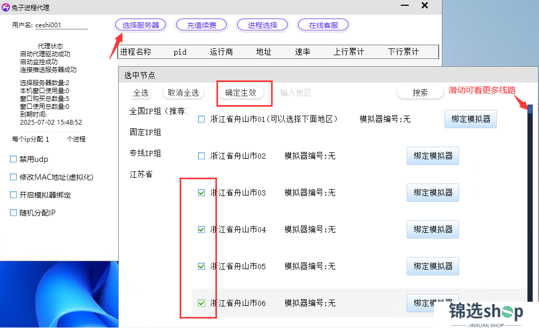Click 绑定模拟器 for 浙江省舟山市05

click(433, 266)
